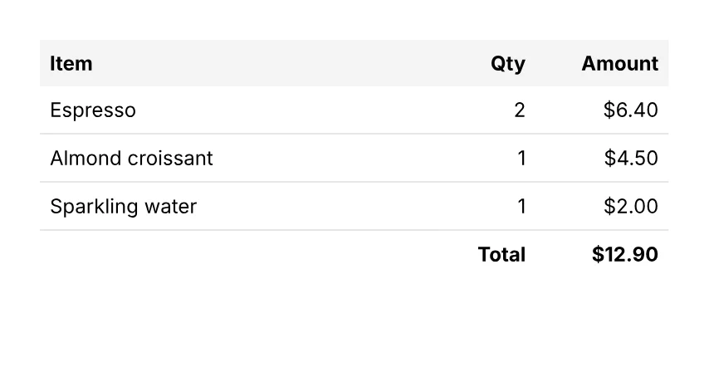Click the Total label
Image resolution: width=709 pixels, height=377 pixels.
(x=501, y=254)
